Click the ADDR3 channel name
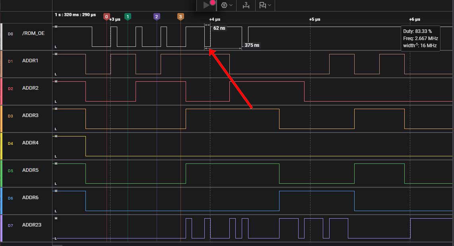The height and width of the screenshot is (246, 454). click(x=30, y=115)
